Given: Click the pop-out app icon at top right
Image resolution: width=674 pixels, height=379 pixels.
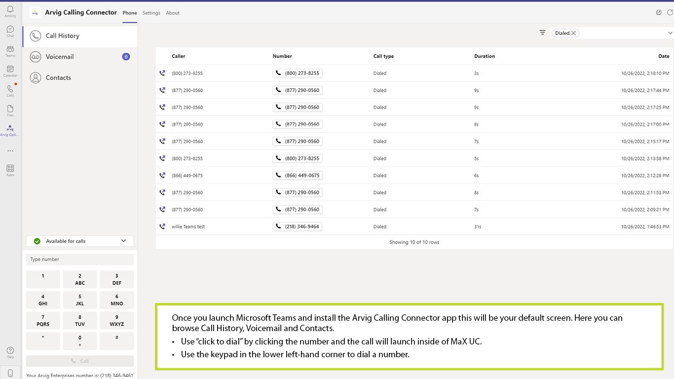Looking at the screenshot, I should coord(659,12).
